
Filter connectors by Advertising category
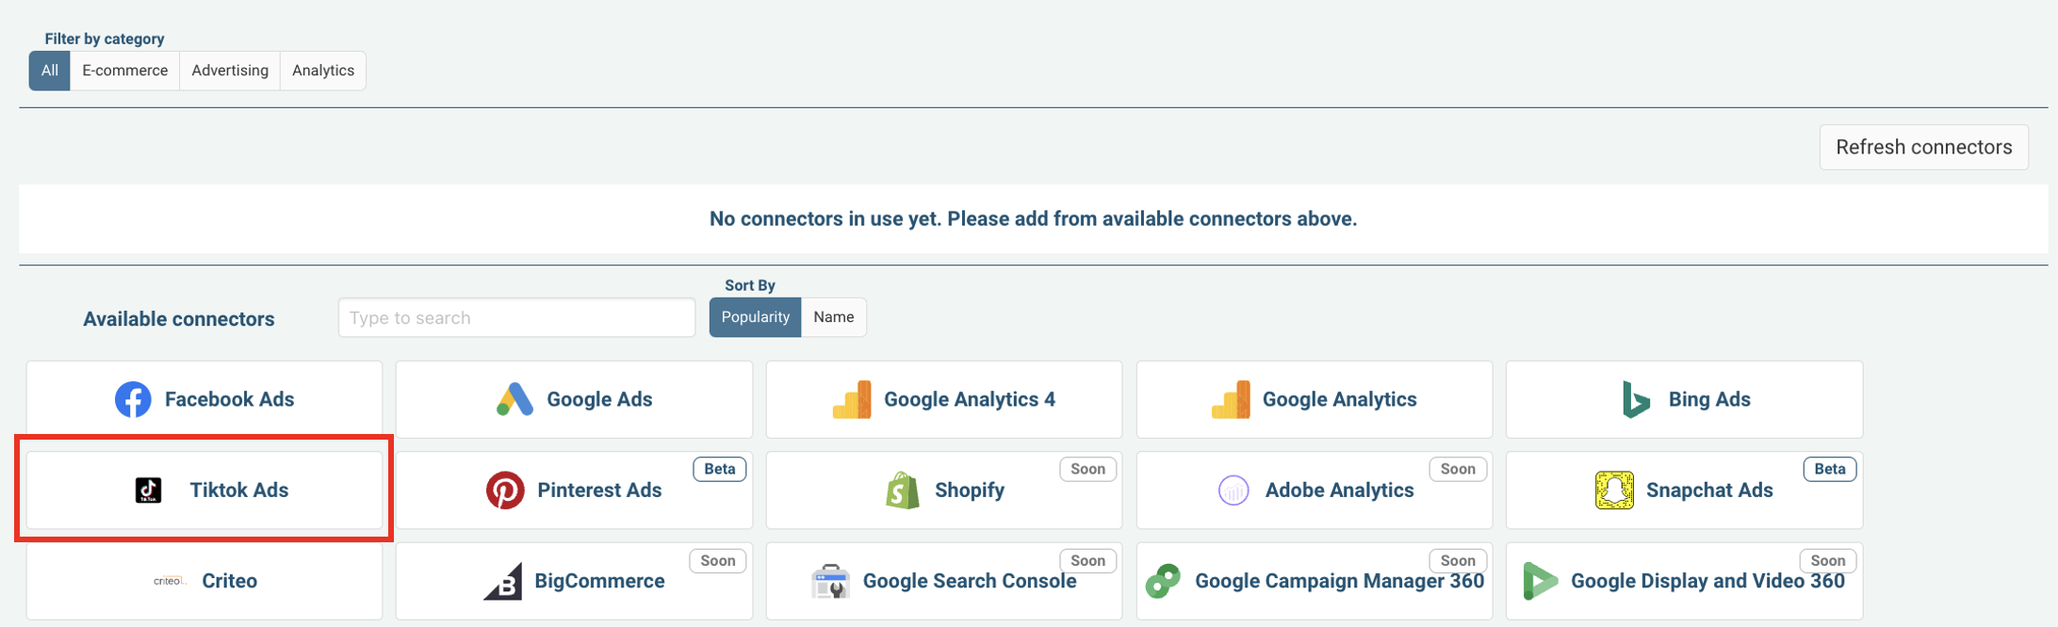pyautogui.click(x=230, y=71)
